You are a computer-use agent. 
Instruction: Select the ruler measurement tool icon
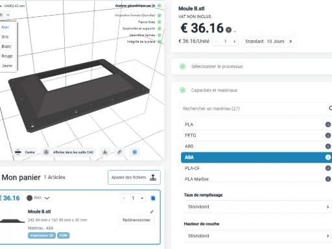(120, 152)
